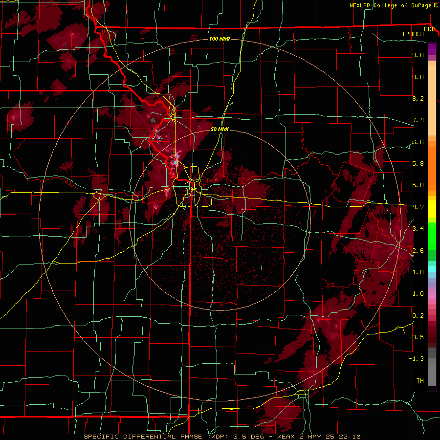Click the SPECIFIC DIFFERENTIAL PHASE (KDP) caption
This screenshot has width=440, height=440.
(157, 437)
